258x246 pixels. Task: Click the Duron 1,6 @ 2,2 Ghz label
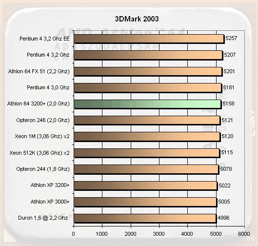point(43,218)
